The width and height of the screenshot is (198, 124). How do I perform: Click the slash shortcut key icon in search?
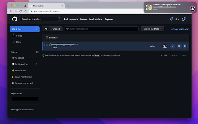pos(59,19)
